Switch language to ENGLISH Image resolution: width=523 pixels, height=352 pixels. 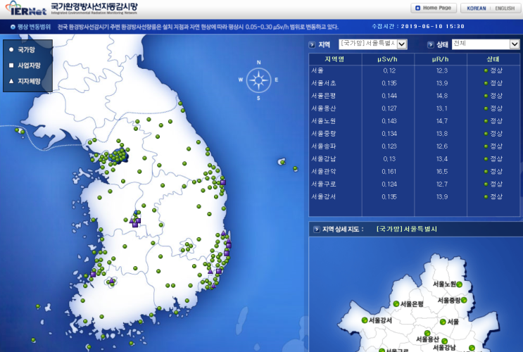pyautogui.click(x=505, y=8)
